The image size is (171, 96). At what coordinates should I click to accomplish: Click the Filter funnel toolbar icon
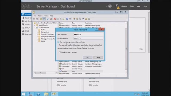[83, 19]
